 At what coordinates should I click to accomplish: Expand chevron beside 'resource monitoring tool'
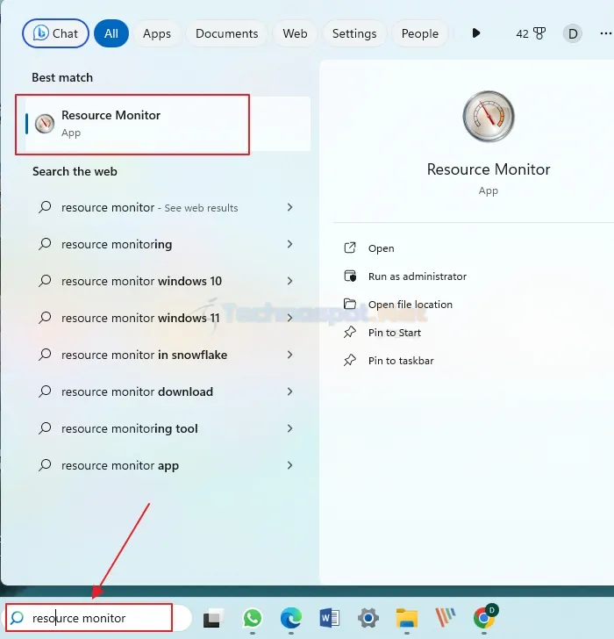pos(289,428)
